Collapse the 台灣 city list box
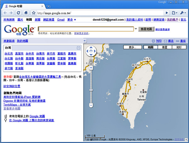 pos(78,48)
